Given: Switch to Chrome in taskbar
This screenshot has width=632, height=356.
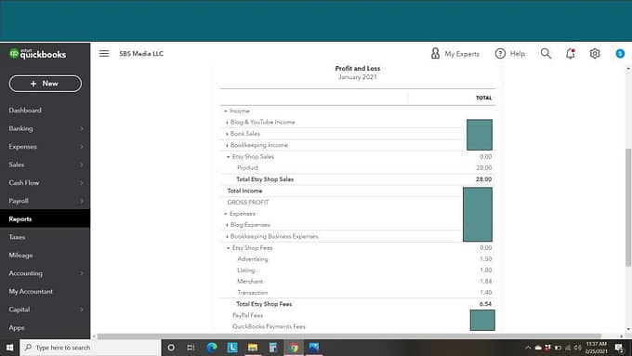Looking at the screenshot, I should (x=294, y=348).
